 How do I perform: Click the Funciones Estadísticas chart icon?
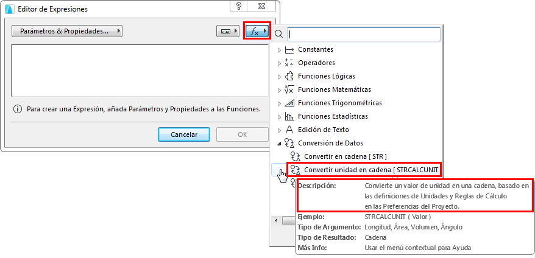[289, 116]
